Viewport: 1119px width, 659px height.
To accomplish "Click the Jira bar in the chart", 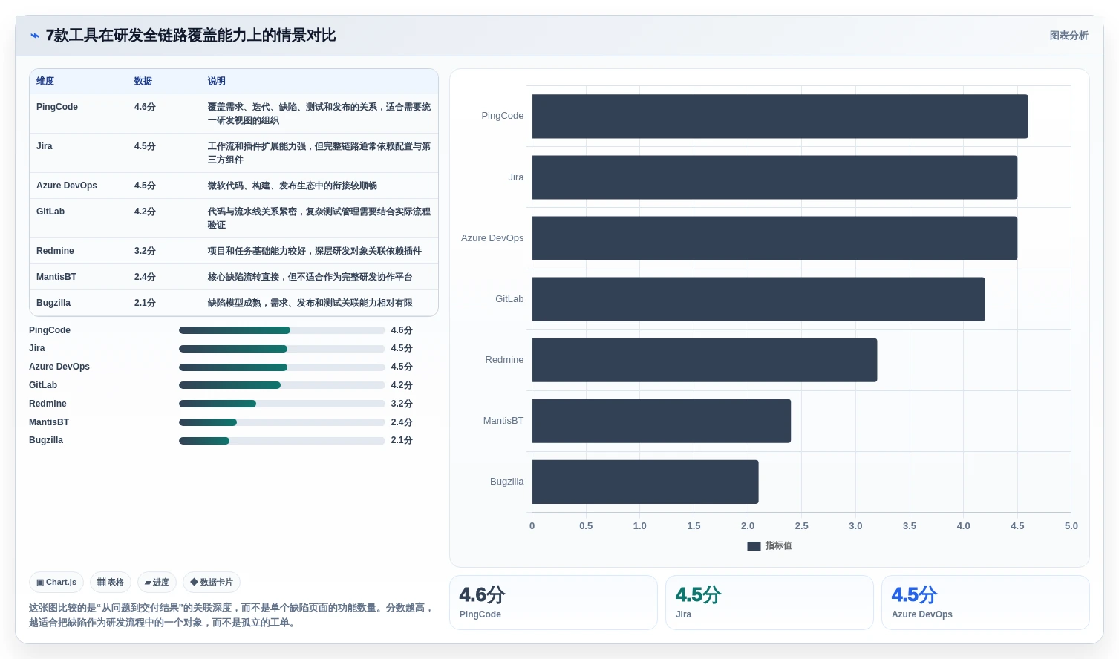I will point(774,177).
